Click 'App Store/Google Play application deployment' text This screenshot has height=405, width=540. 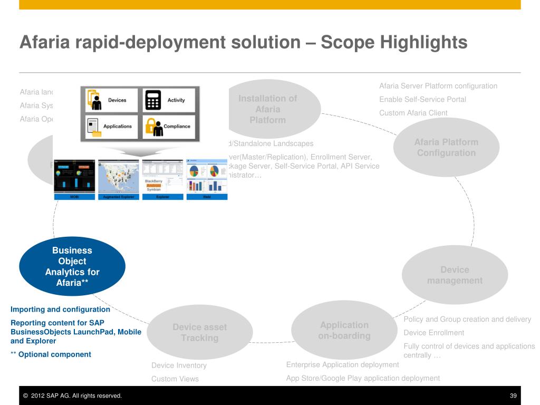click(363, 378)
